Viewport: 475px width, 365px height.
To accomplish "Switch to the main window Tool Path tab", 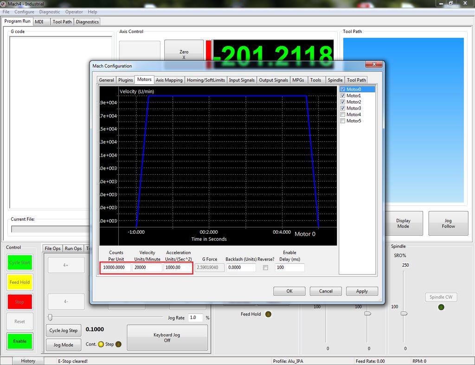I will click(x=62, y=22).
